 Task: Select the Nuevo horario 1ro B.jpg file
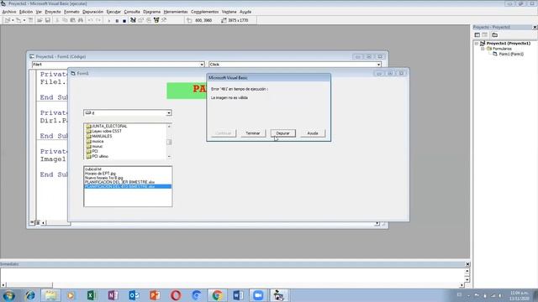[103, 178]
